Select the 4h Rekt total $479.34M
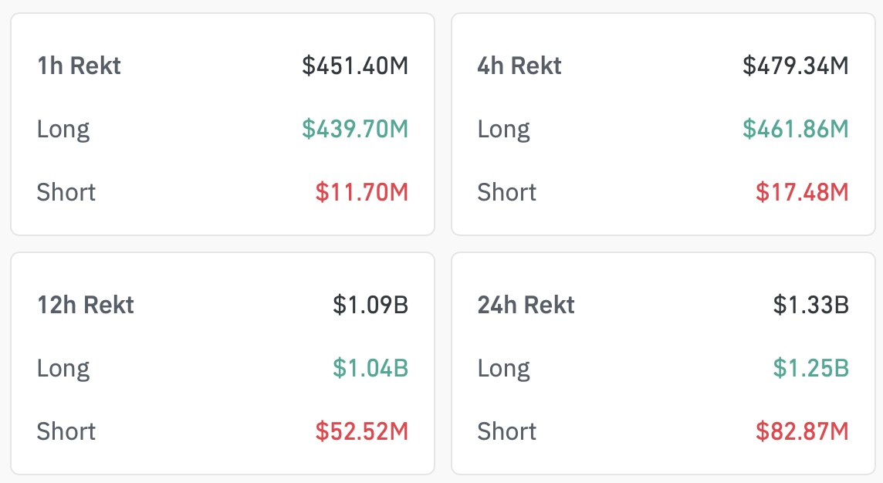Image resolution: width=883 pixels, height=483 pixels. 795,66
